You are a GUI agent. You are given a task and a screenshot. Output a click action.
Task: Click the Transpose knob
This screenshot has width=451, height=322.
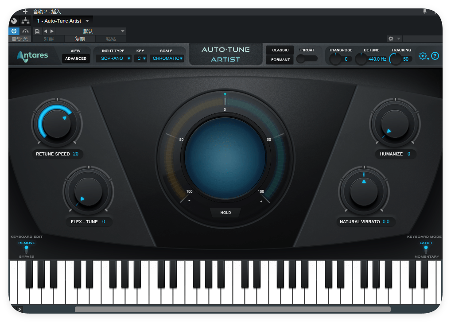[335, 59]
